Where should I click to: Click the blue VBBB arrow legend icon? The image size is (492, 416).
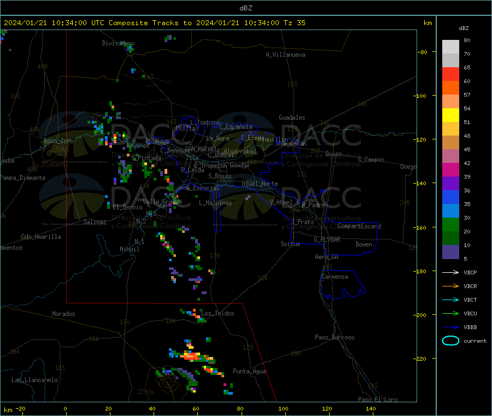point(450,327)
